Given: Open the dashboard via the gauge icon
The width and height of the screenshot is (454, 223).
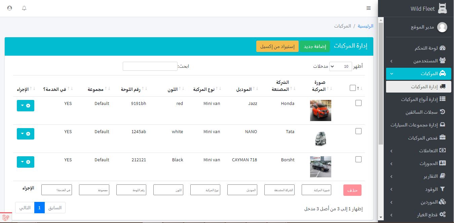Looking at the screenshot, I should [x=443, y=48].
